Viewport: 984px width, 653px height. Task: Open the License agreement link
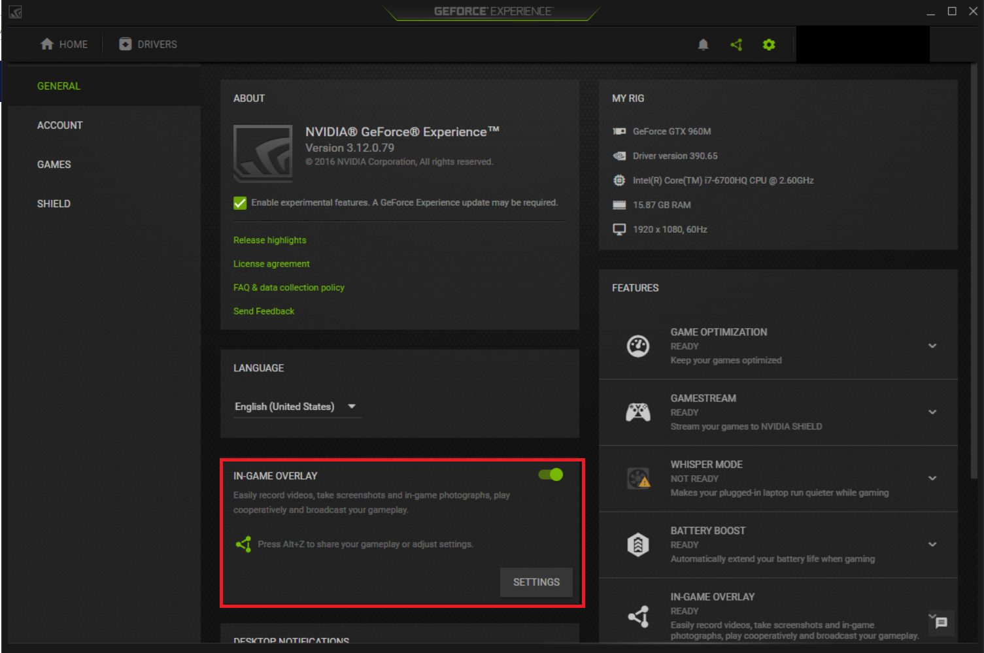point(271,264)
